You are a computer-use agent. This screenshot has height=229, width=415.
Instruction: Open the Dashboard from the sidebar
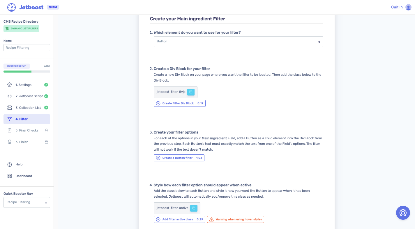(x=24, y=176)
